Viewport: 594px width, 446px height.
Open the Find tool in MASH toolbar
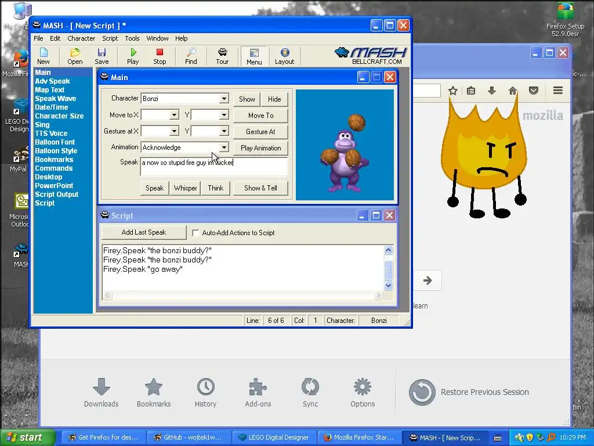tap(191, 56)
